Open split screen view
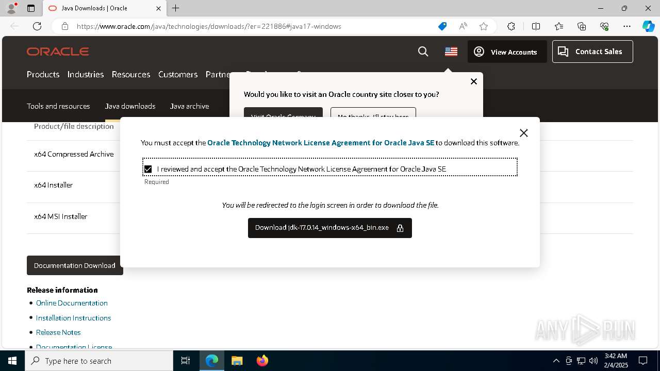Screen dimensions: 660x371 [x=536, y=26]
